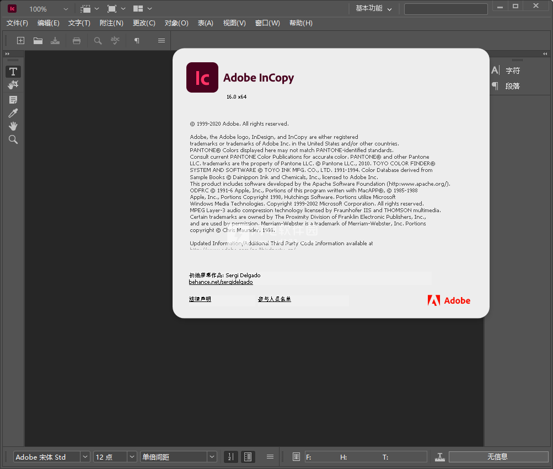Open the 视图(V) menu
This screenshot has width=553, height=469.
click(x=234, y=23)
